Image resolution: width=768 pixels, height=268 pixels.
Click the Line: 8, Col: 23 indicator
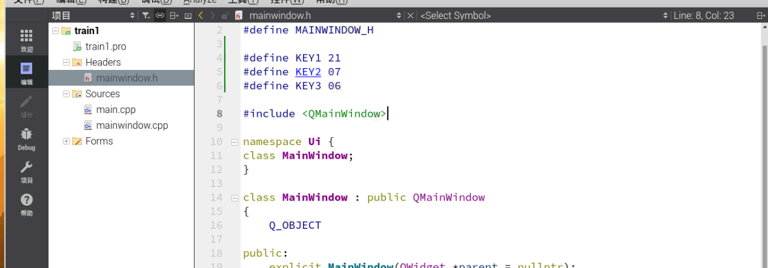pos(704,16)
